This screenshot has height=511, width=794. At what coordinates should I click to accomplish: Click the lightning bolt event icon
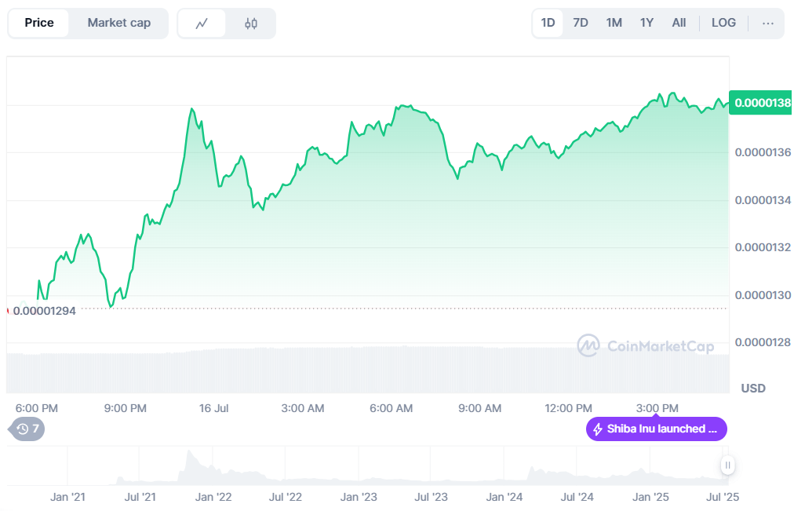point(598,429)
